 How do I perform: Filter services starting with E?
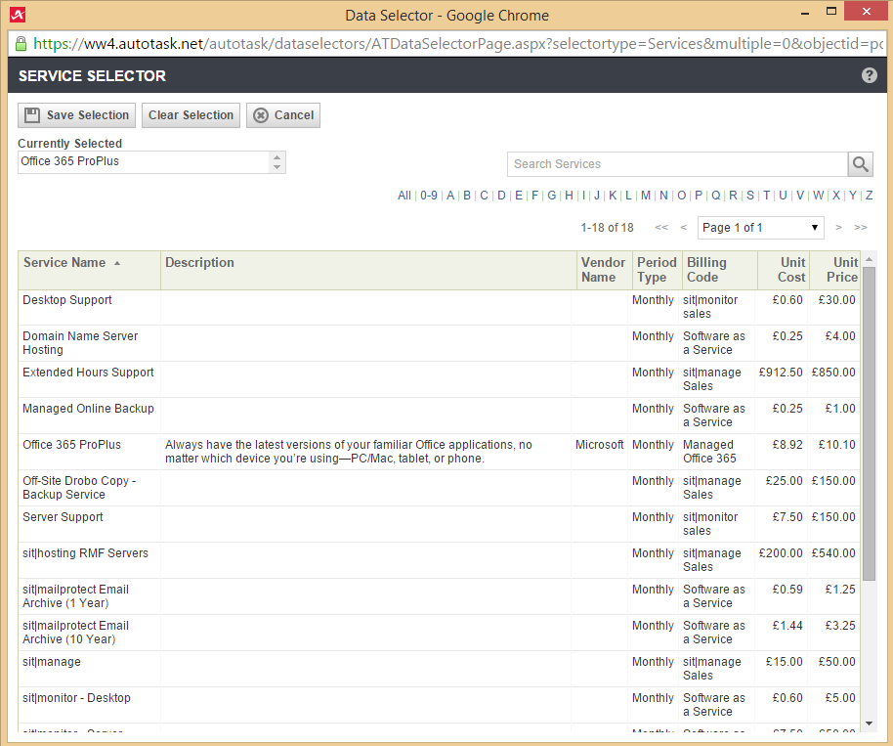point(519,196)
